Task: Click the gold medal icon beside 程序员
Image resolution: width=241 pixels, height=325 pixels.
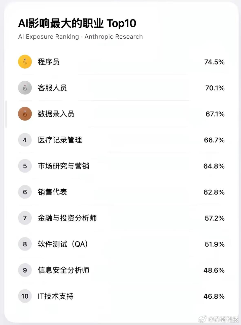Action: tap(25, 62)
